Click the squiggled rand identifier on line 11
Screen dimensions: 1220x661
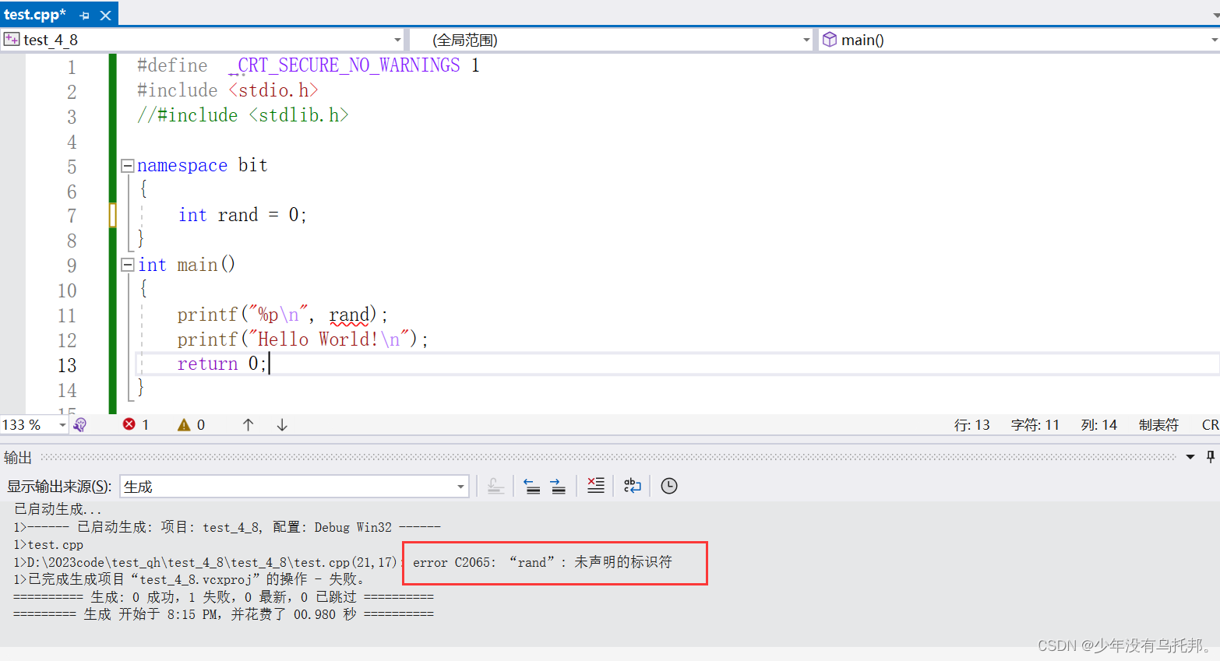pyautogui.click(x=349, y=315)
